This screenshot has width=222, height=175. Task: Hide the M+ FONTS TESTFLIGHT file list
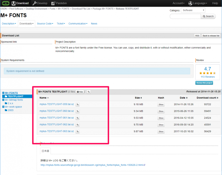click(80, 92)
